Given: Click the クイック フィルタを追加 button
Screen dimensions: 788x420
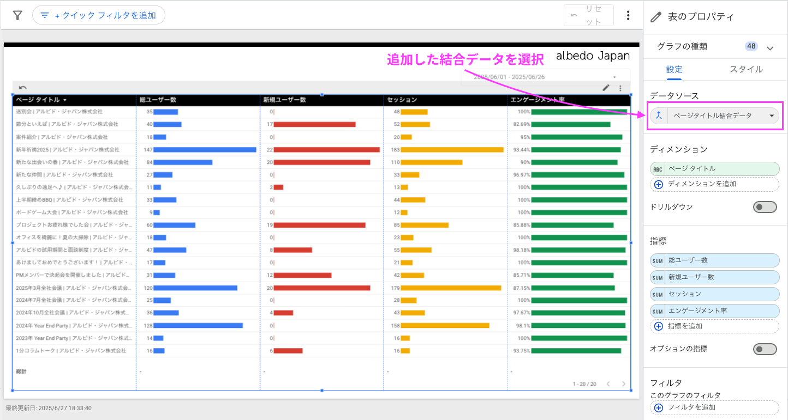Looking at the screenshot, I should pyautogui.click(x=99, y=15).
